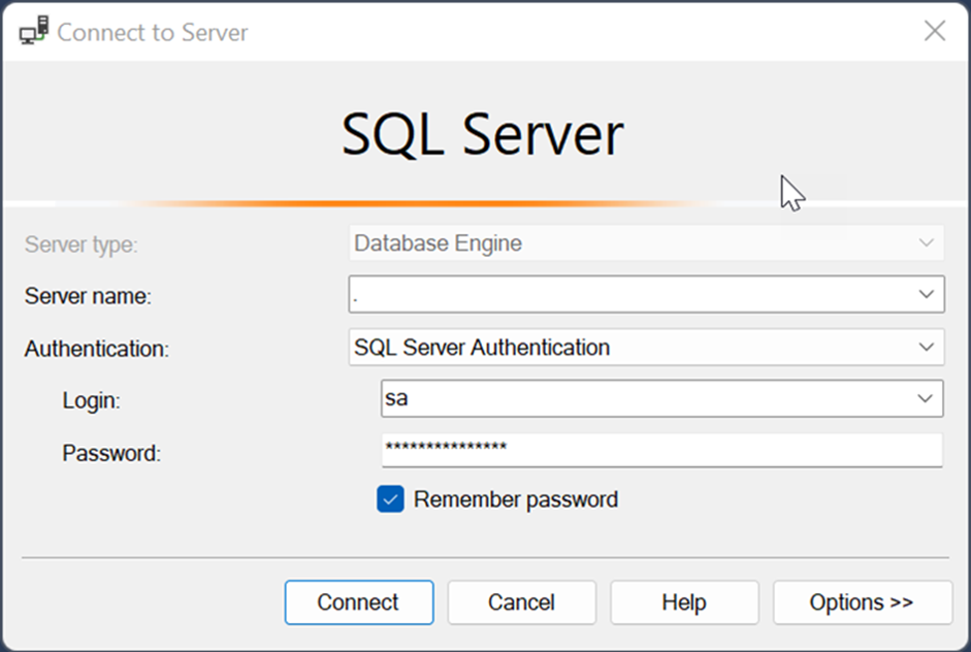This screenshot has height=652, width=971.
Task: Click the Connect button
Action: (360, 602)
